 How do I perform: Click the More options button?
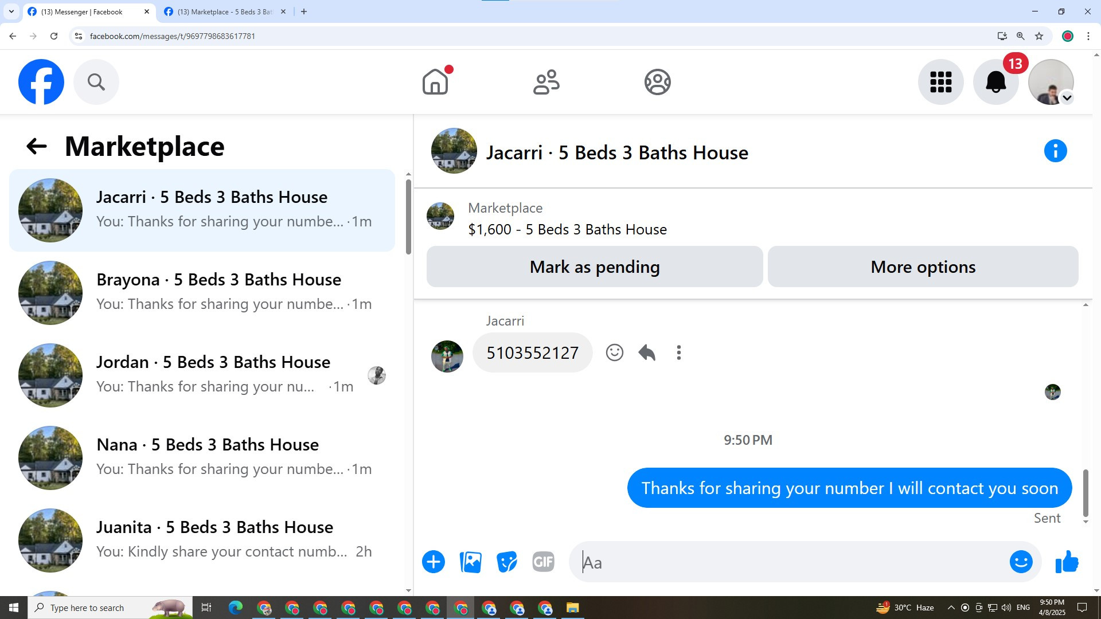[x=923, y=267]
